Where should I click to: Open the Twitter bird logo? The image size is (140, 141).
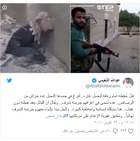pos(9,80)
